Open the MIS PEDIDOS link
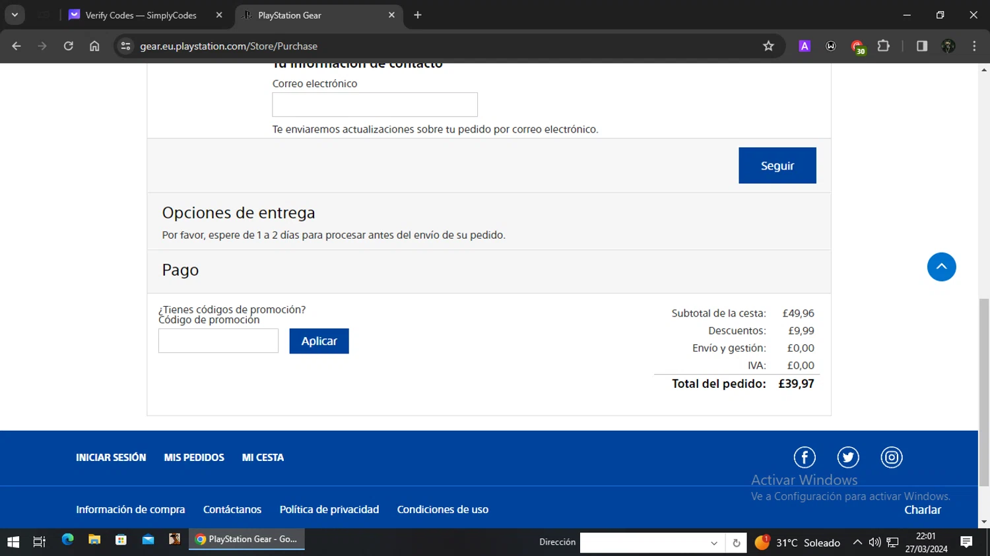The width and height of the screenshot is (990, 556). [x=194, y=458]
